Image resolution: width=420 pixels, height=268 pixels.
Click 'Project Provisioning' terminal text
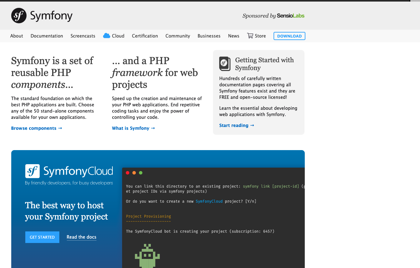coord(148,216)
